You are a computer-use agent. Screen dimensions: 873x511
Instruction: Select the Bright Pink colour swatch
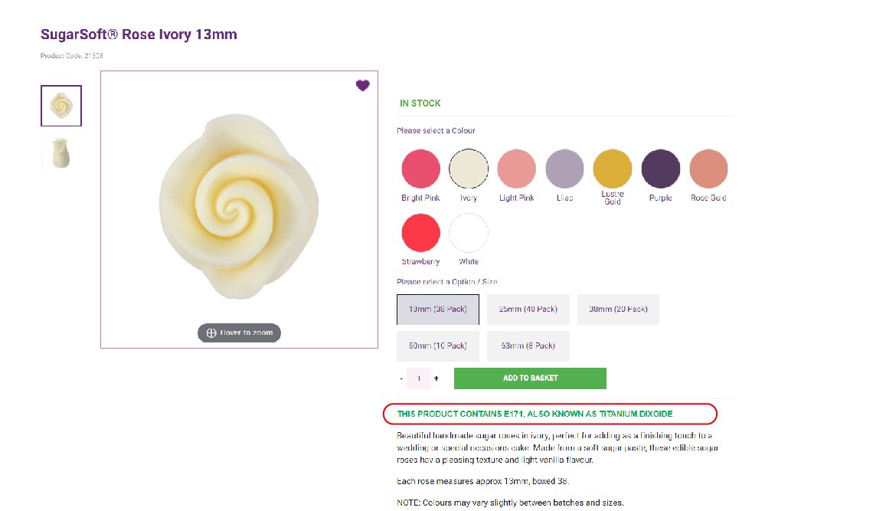click(420, 169)
